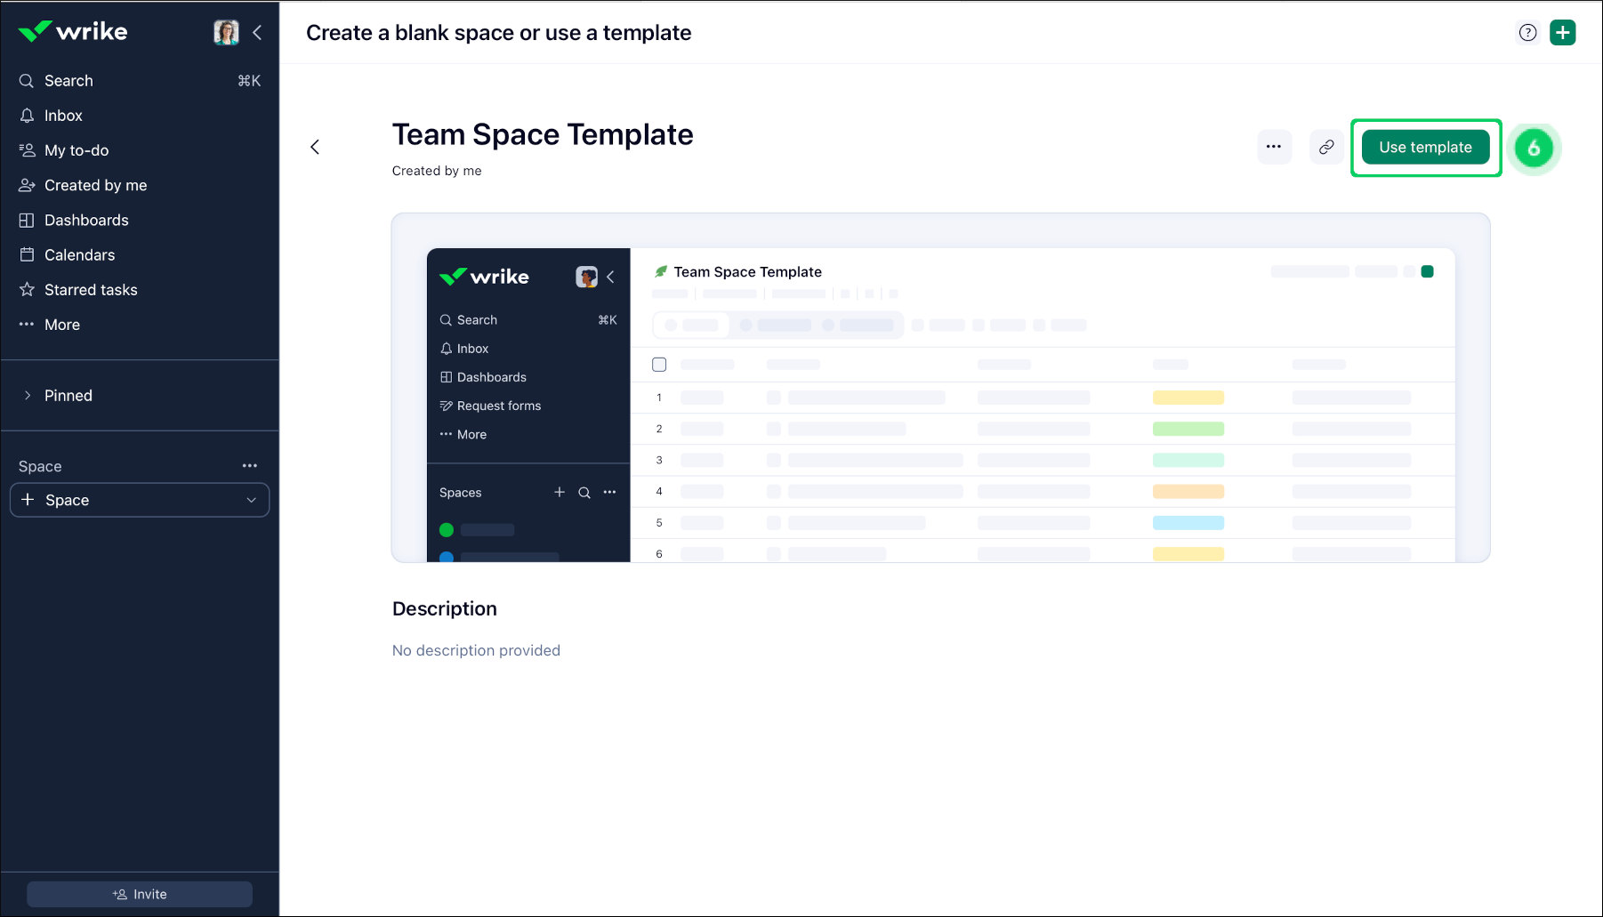The width and height of the screenshot is (1603, 917).
Task: Expand the More sidebar item
Action: pos(62,325)
